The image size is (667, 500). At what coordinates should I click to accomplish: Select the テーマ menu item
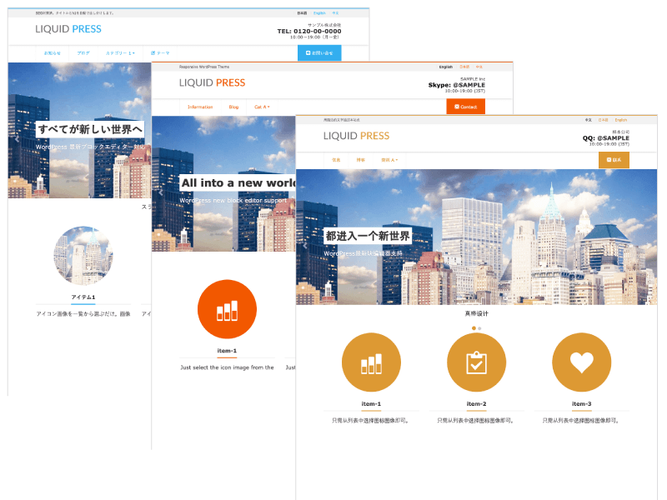tap(160, 53)
